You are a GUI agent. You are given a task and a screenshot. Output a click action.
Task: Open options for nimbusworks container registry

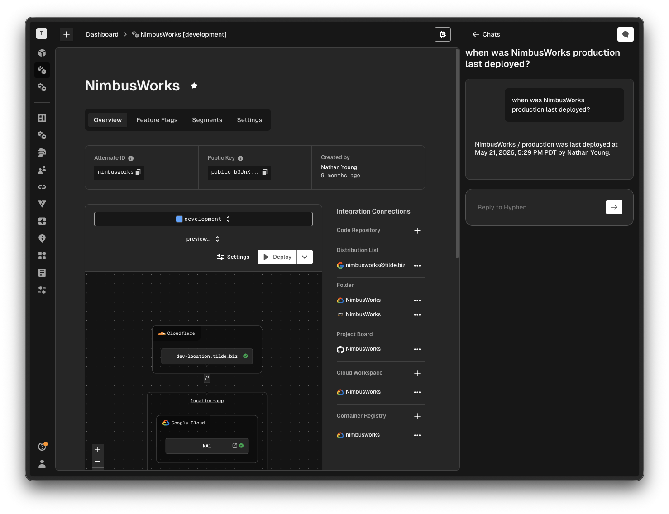pos(417,435)
